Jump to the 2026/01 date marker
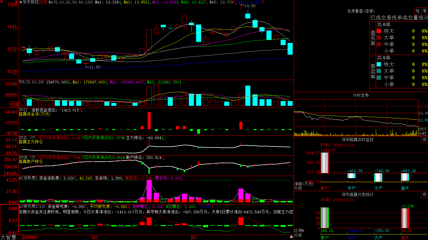Viewport: 428px width, 240px height. tap(30, 237)
